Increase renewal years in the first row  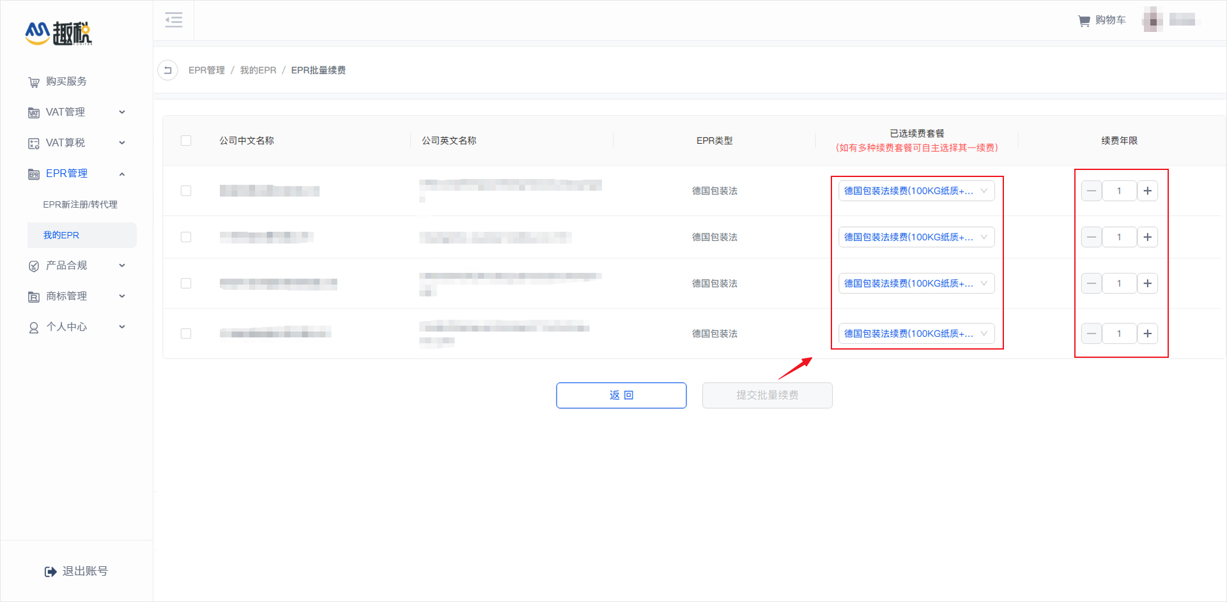pyautogui.click(x=1147, y=191)
